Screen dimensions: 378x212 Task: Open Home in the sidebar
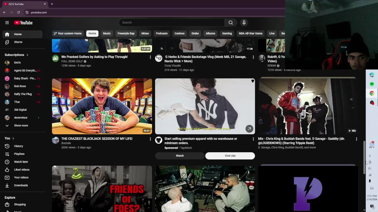pyautogui.click(x=22, y=34)
